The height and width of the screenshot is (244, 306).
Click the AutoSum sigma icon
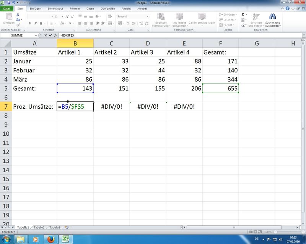click(x=243, y=14)
